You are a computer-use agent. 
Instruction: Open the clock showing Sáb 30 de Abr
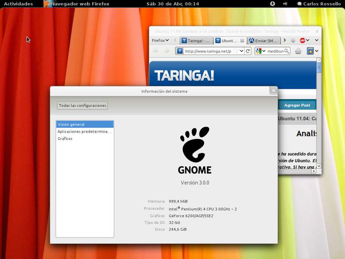[173, 4]
